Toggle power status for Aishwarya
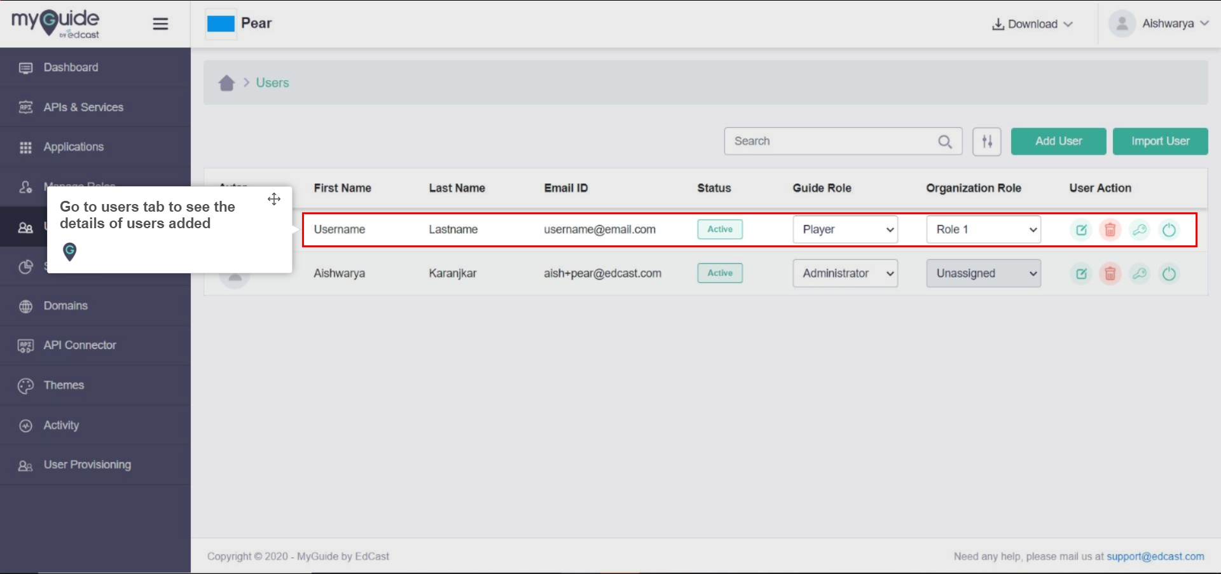The width and height of the screenshot is (1221, 574). (x=1169, y=273)
